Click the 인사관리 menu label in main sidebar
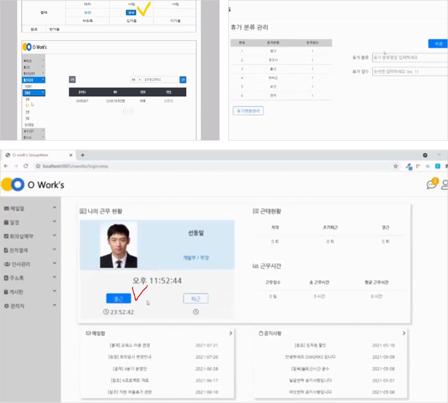This screenshot has height=403, width=448. coord(20,264)
